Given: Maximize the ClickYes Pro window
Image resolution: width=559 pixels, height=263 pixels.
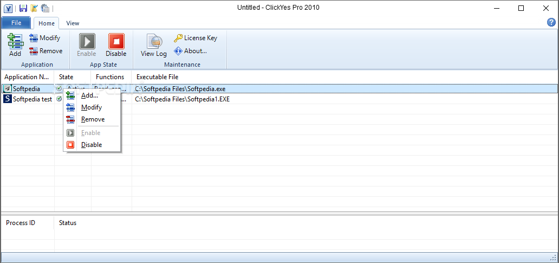Looking at the screenshot, I should [521, 8].
